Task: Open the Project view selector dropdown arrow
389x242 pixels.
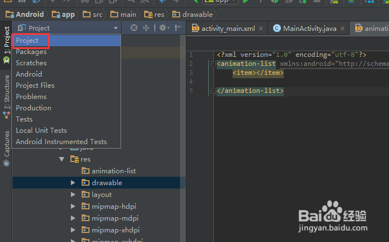Action: click(115, 28)
